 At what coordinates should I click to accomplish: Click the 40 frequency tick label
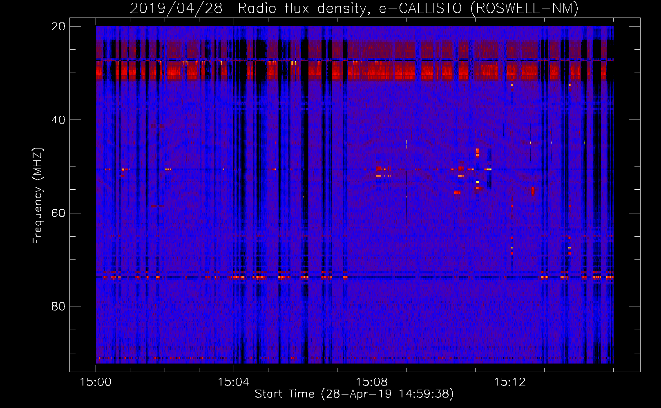58,120
